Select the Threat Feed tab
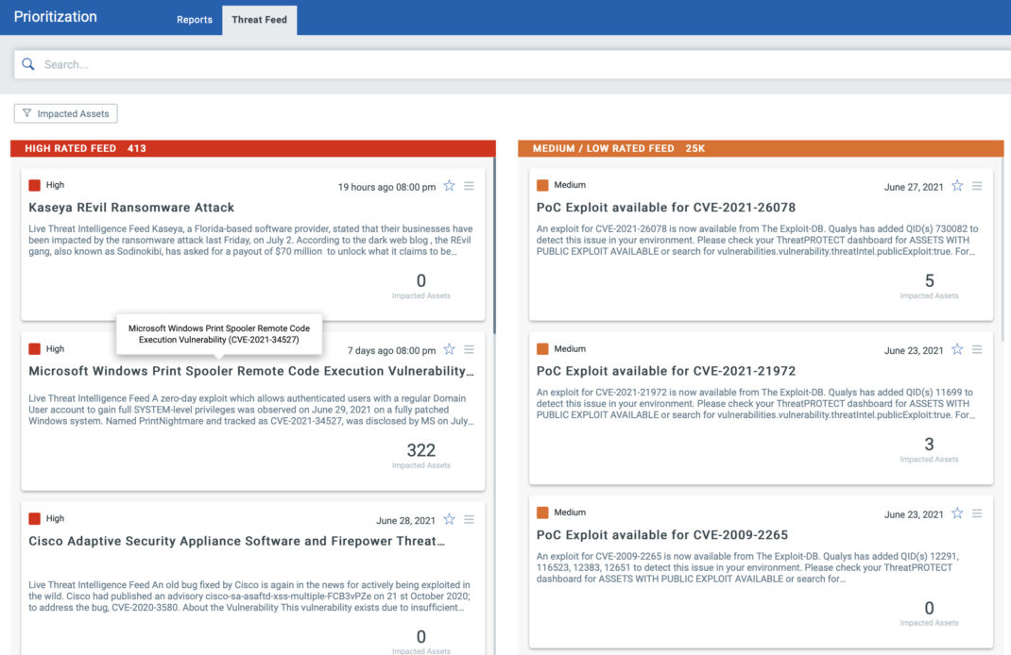 pyautogui.click(x=259, y=20)
